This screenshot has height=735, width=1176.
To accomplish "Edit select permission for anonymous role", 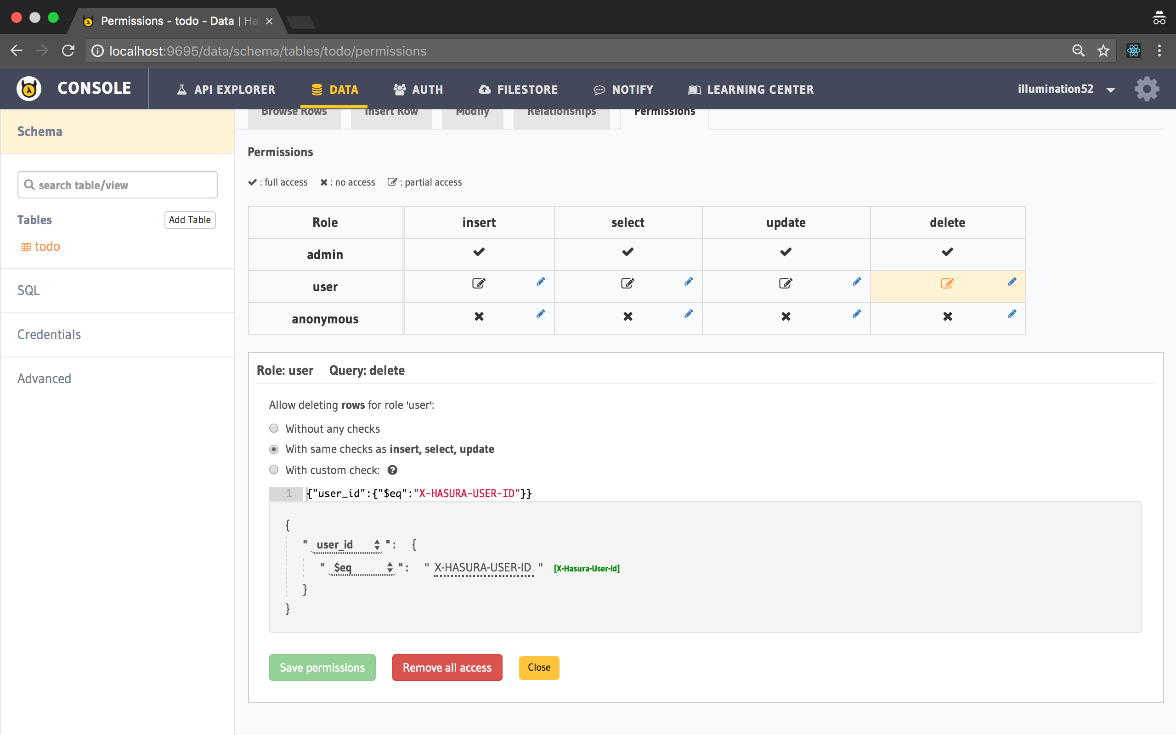I will pyautogui.click(x=689, y=314).
